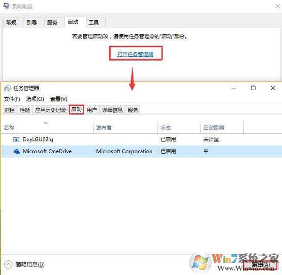Collapse view with 简略信息(D) arrow icon

pos(8,264)
